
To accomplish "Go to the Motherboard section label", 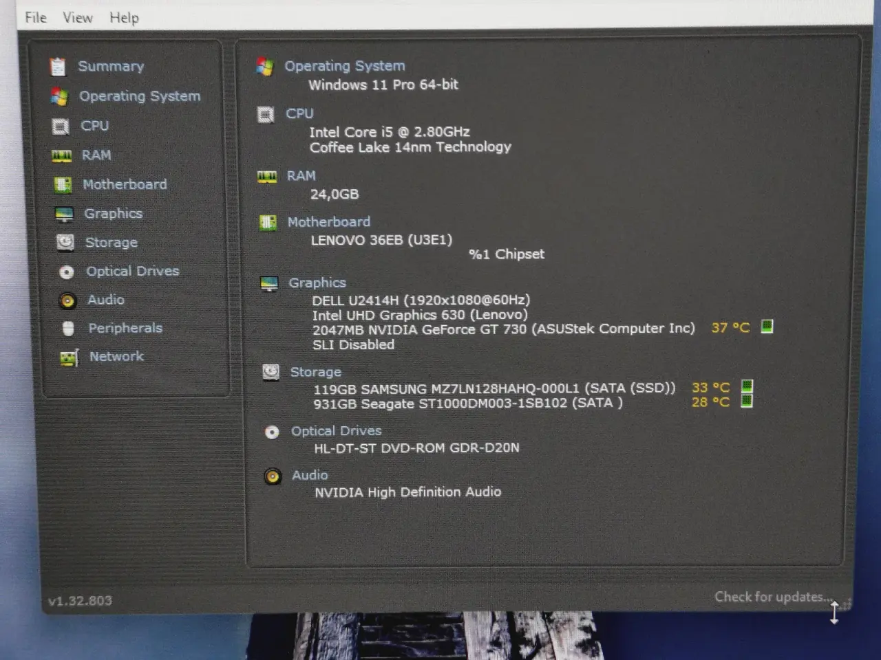I will pos(125,184).
